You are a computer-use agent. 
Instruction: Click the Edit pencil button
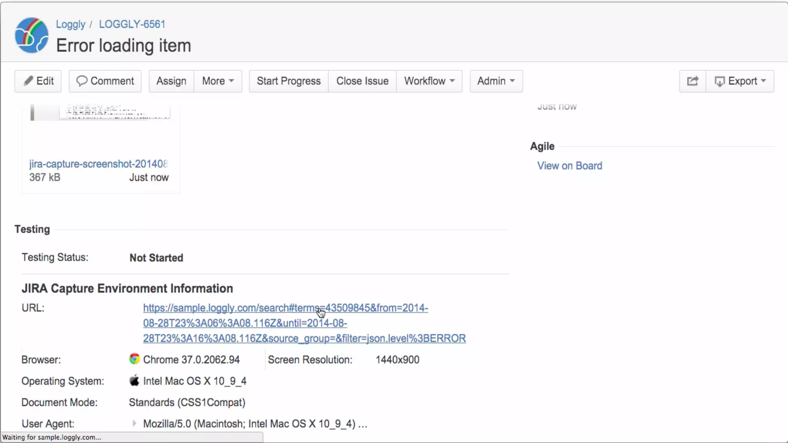coord(38,81)
